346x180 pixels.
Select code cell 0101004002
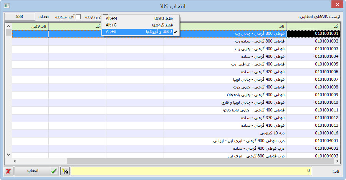click(313, 149)
